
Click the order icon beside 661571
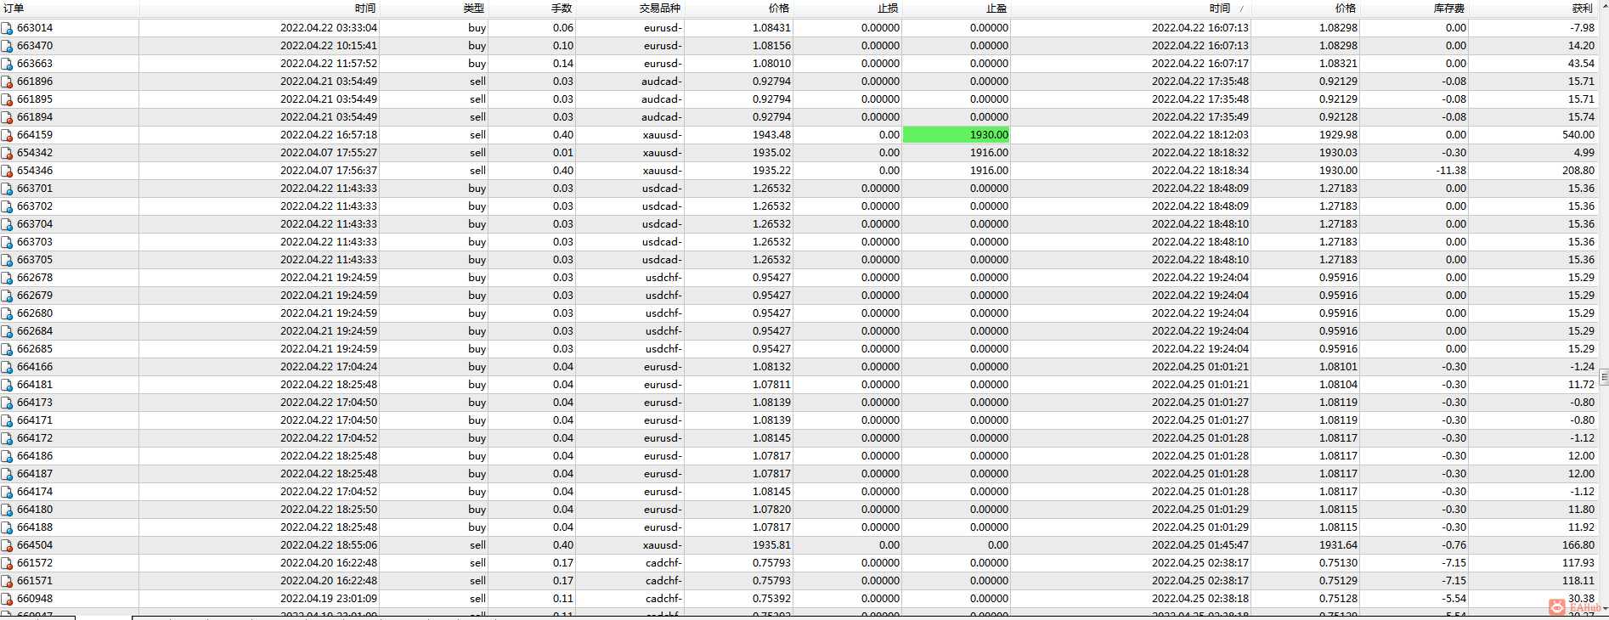click(7, 581)
